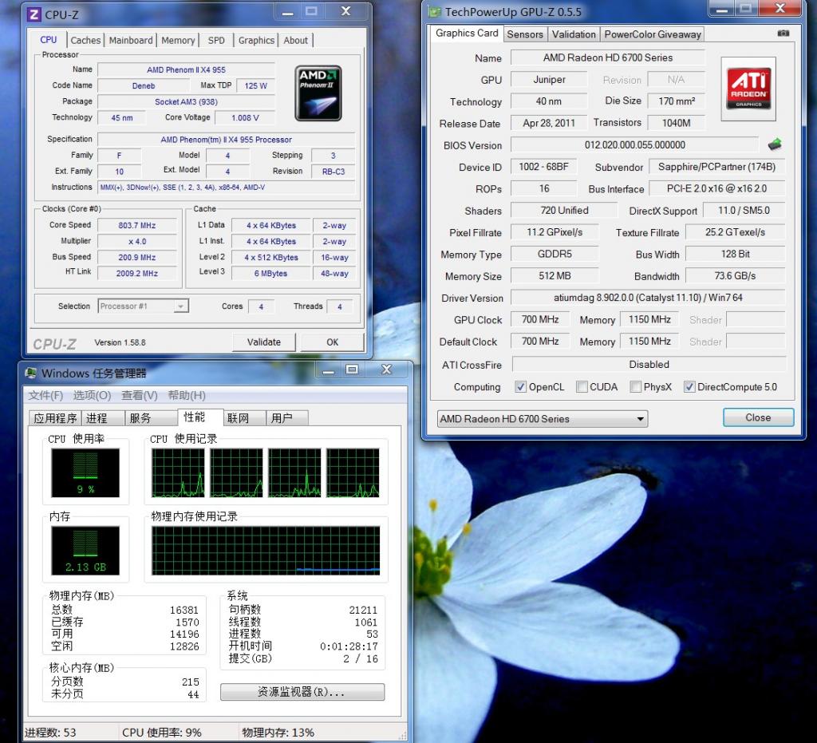This screenshot has width=817, height=743.
Task: Open the Processor #1 selection dropdown
Action: 144,306
